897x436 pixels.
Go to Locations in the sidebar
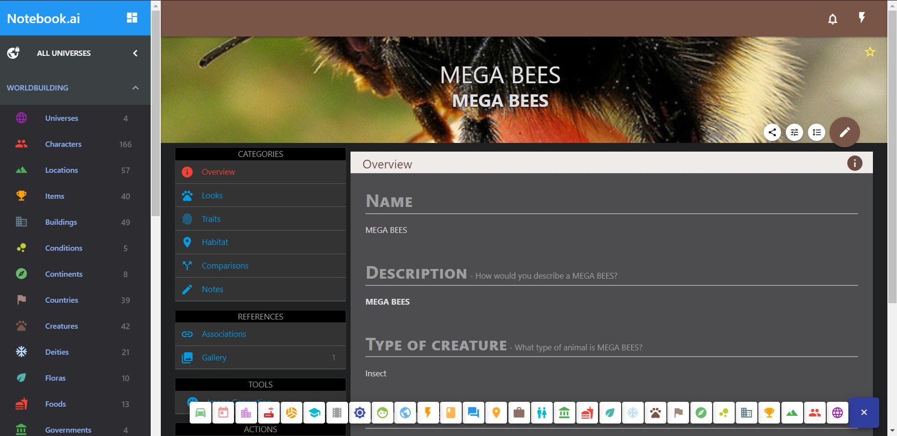click(75, 170)
